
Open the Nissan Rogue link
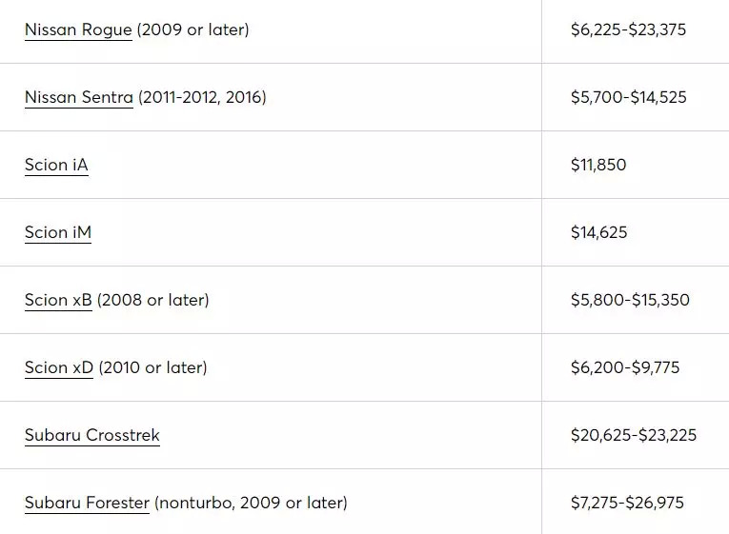78,30
